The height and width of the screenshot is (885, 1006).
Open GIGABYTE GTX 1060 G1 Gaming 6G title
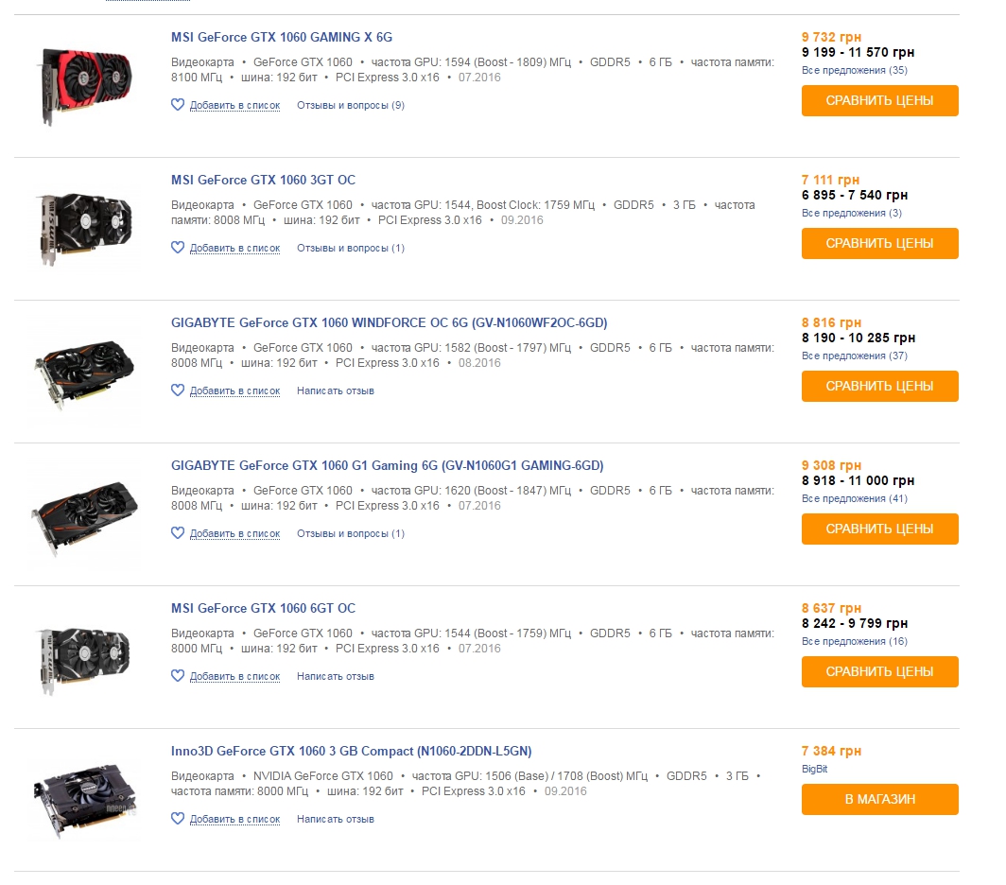387,465
